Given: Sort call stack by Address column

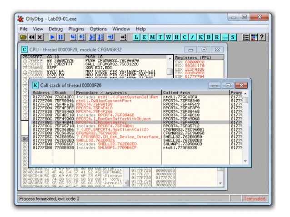Looking at the screenshot, I should coord(42,92).
